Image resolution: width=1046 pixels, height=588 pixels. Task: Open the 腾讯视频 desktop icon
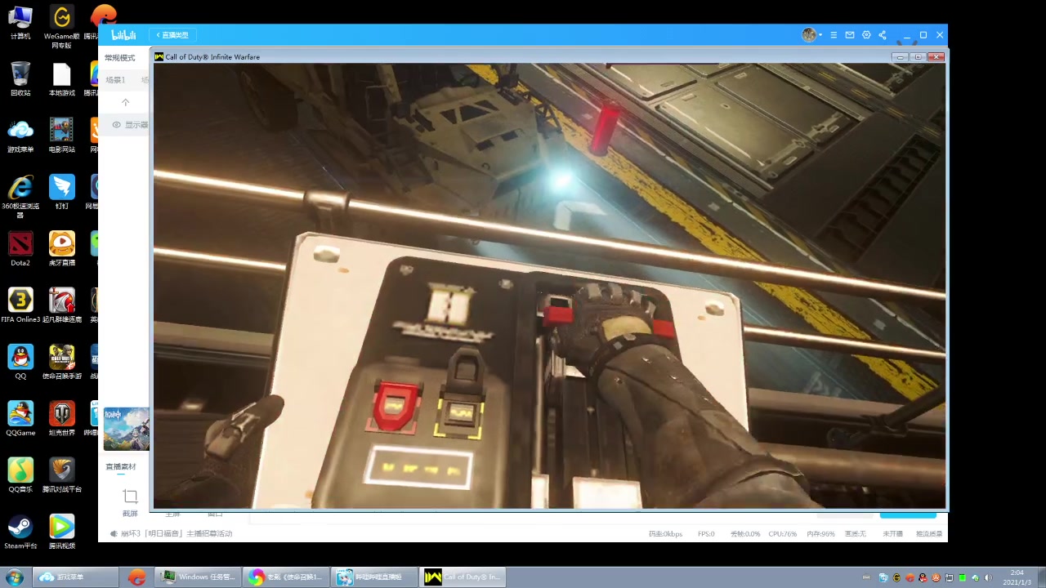(x=62, y=531)
